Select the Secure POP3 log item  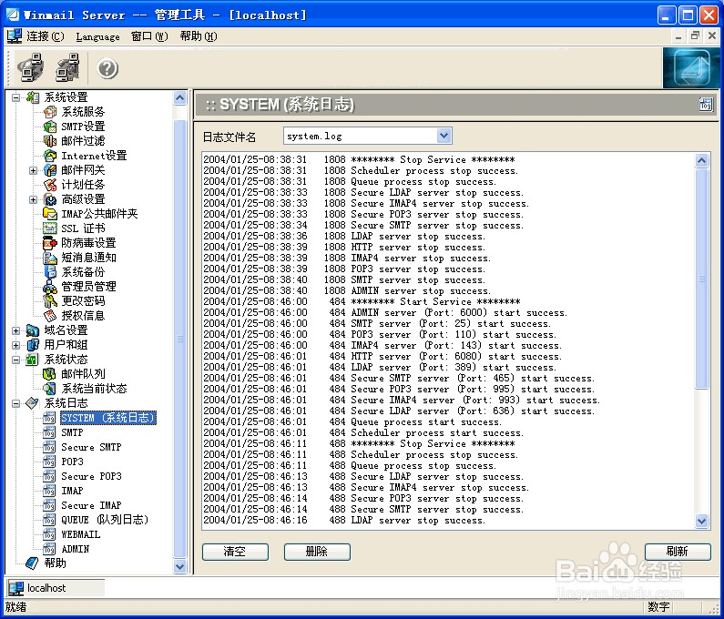(91, 476)
